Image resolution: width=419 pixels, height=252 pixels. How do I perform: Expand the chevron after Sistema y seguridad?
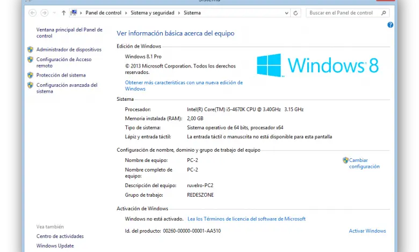179,13
